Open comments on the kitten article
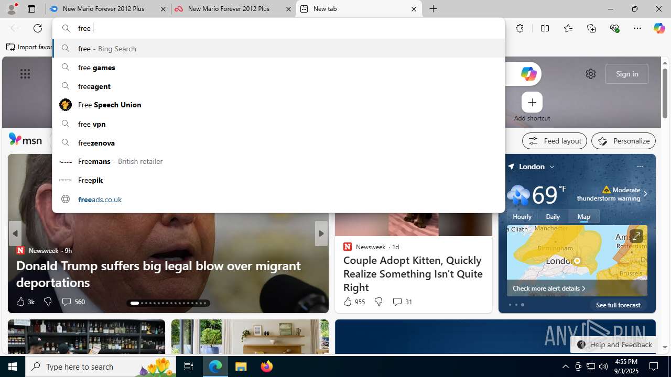Screen dimensions: 671x377 [x=402, y=302]
